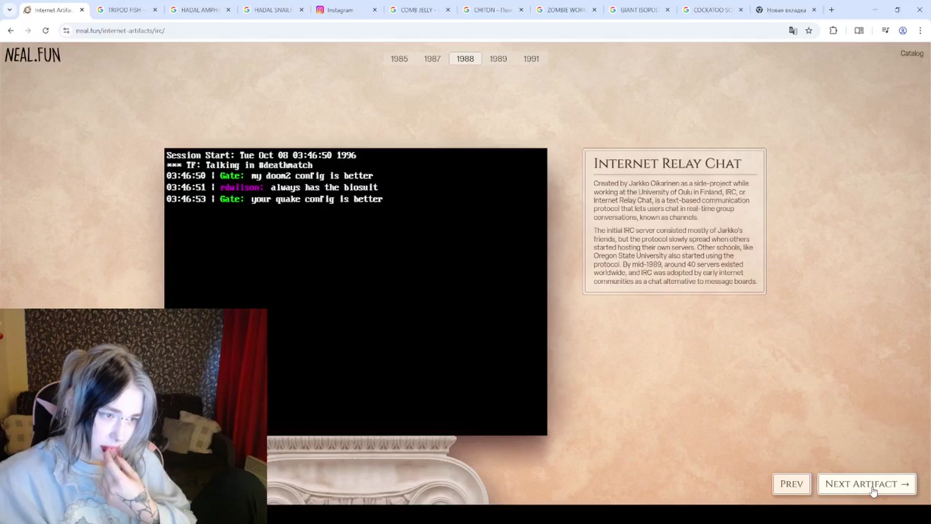The width and height of the screenshot is (931, 524).
Task: Close the COCKATOO tab
Action: [x=741, y=10]
